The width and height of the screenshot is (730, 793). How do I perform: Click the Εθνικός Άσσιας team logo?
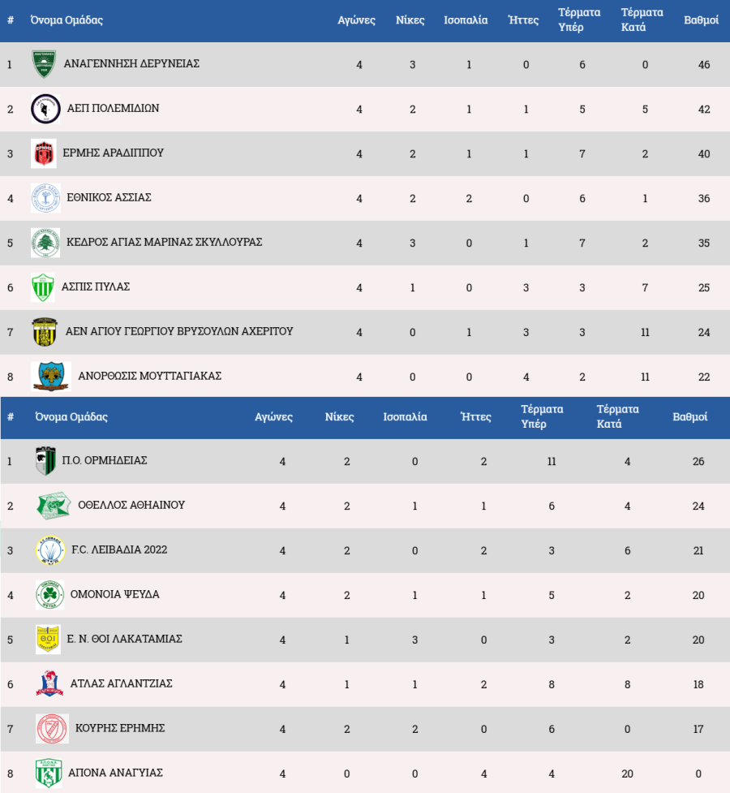[x=45, y=198]
